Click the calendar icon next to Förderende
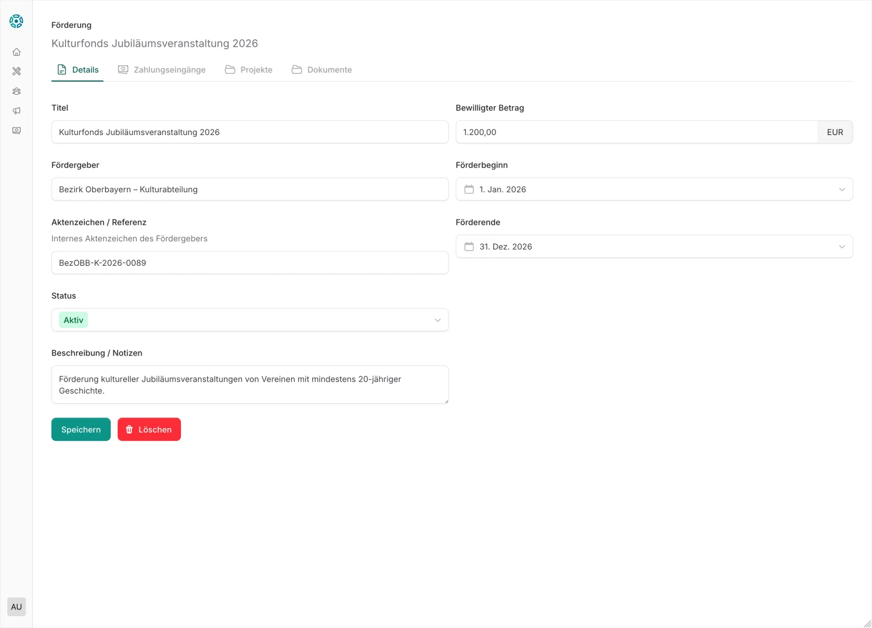 (470, 246)
